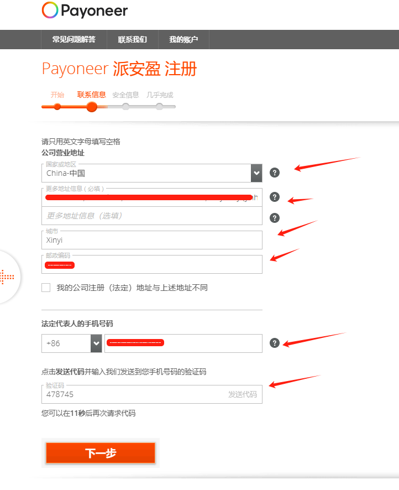
Task: Click the 您可以在11秒后再次请求代码 notice
Action: tap(88, 413)
